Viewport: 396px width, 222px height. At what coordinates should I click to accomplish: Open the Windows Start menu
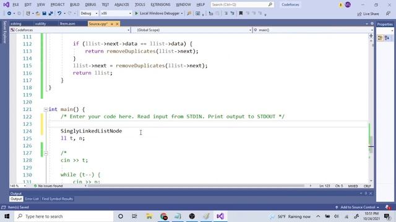tap(7, 216)
